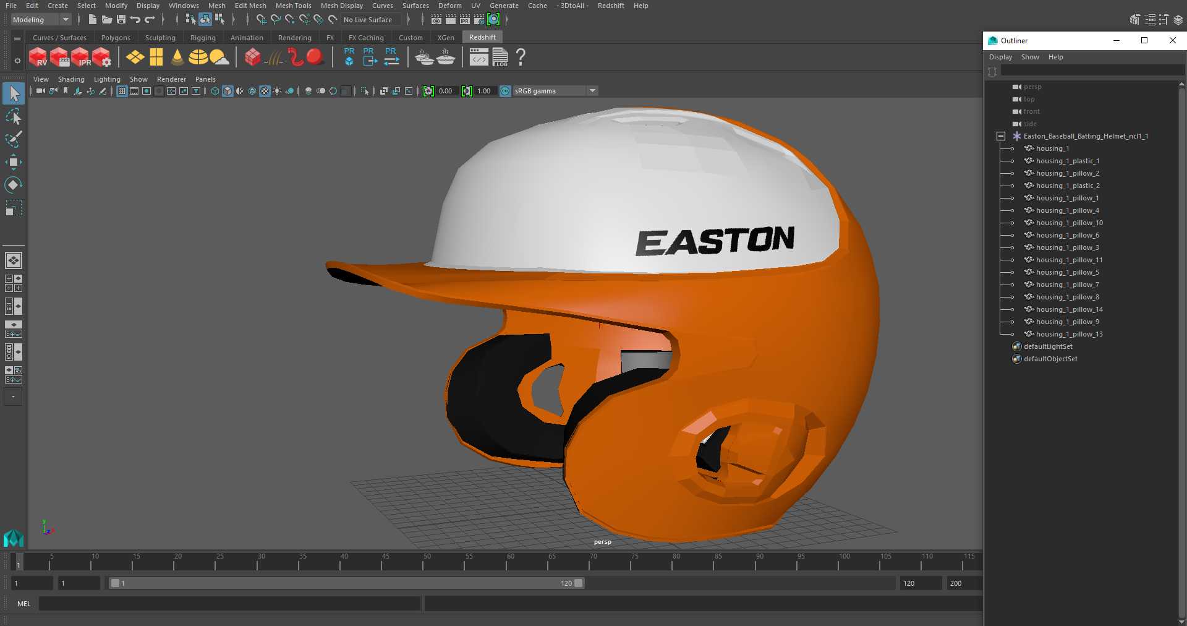The width and height of the screenshot is (1187, 626).
Task: Click the Redshift bake pies shelf icon
Action: [x=424, y=57]
